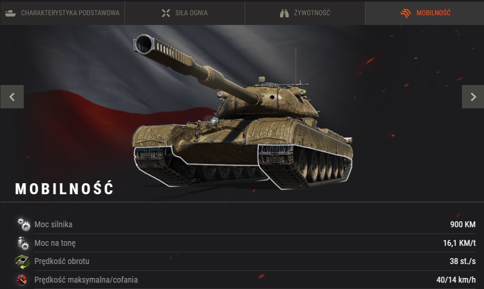Click the Prędkość maksymalna/cofania label
Image resolution: width=484 pixels, height=289 pixels.
pos(86,280)
